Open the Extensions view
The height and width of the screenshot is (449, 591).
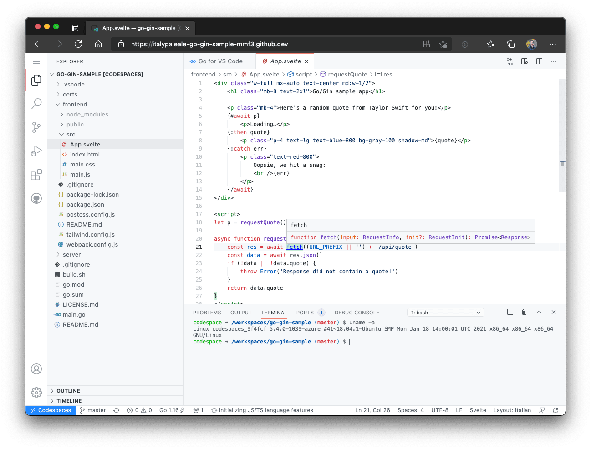point(36,175)
